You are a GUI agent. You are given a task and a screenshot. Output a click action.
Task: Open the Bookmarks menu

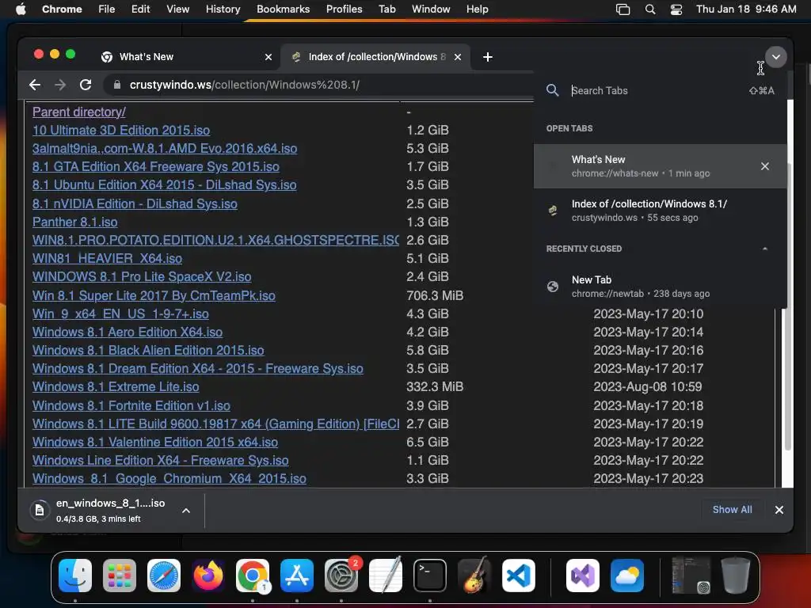click(x=283, y=9)
